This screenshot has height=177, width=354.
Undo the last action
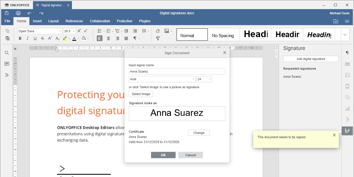30,13
